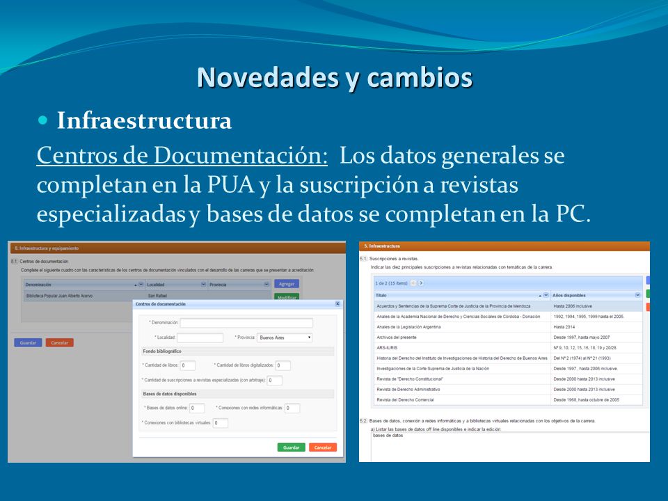Viewport: 668px width, 501px height.
Task: Cancel the dialog with orange Cancelar button
Action: point(323,447)
